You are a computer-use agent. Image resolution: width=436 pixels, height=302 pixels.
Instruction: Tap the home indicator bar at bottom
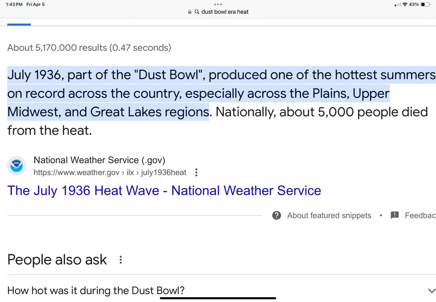click(x=218, y=299)
